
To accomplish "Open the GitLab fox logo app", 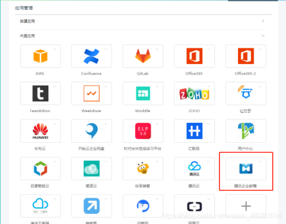I will coord(143,56).
